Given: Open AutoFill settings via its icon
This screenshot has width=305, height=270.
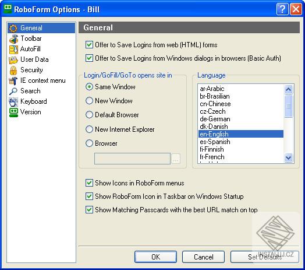Looking at the screenshot, I should [x=13, y=50].
